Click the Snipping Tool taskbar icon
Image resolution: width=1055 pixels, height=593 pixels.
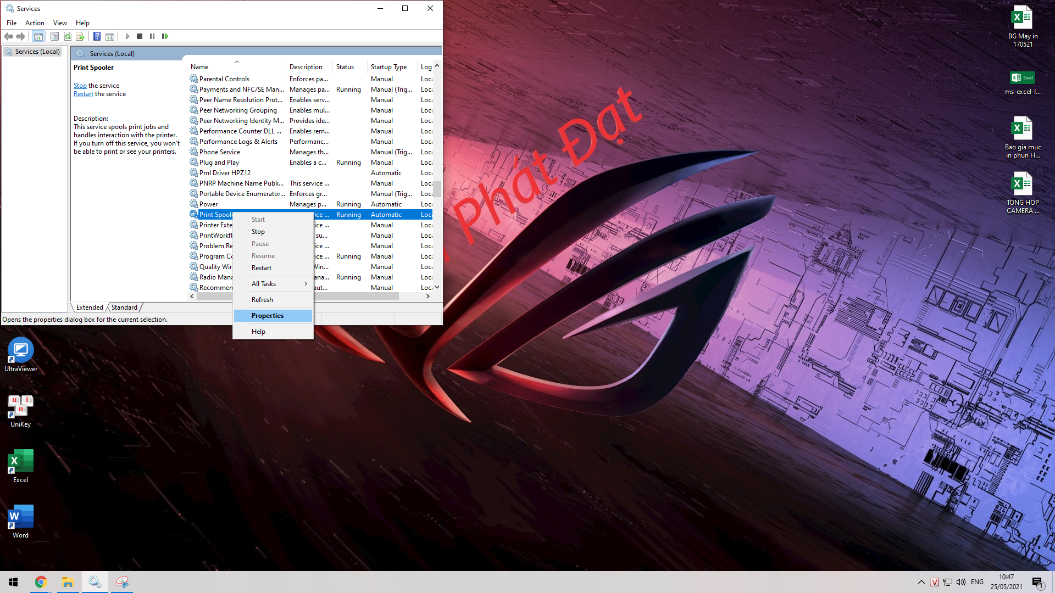[122, 582]
